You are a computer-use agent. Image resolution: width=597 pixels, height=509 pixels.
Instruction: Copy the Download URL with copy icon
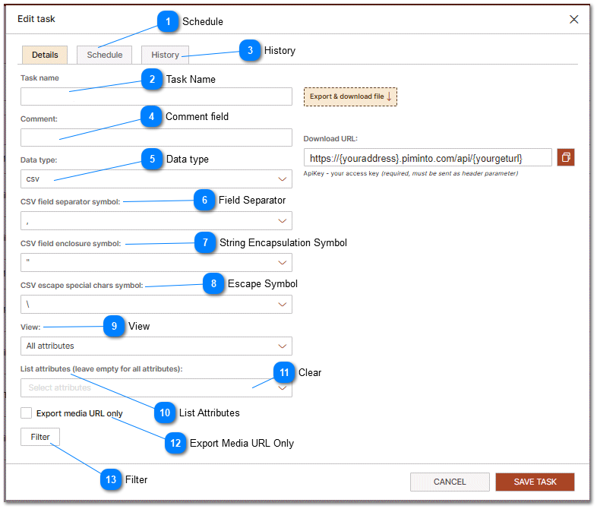pos(566,157)
